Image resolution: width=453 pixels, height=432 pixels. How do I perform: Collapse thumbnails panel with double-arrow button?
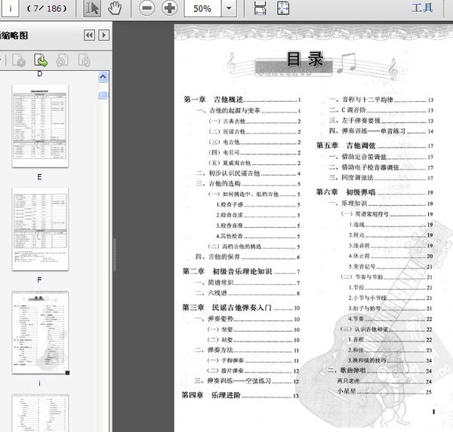pyautogui.click(x=89, y=35)
